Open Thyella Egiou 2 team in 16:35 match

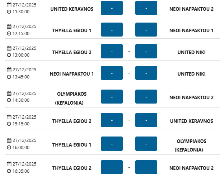point(72,168)
